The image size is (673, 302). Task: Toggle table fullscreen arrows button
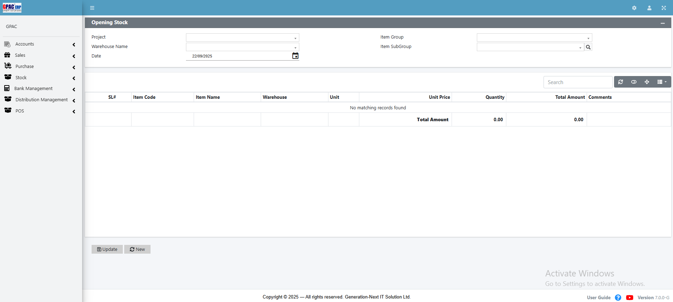pyautogui.click(x=647, y=82)
